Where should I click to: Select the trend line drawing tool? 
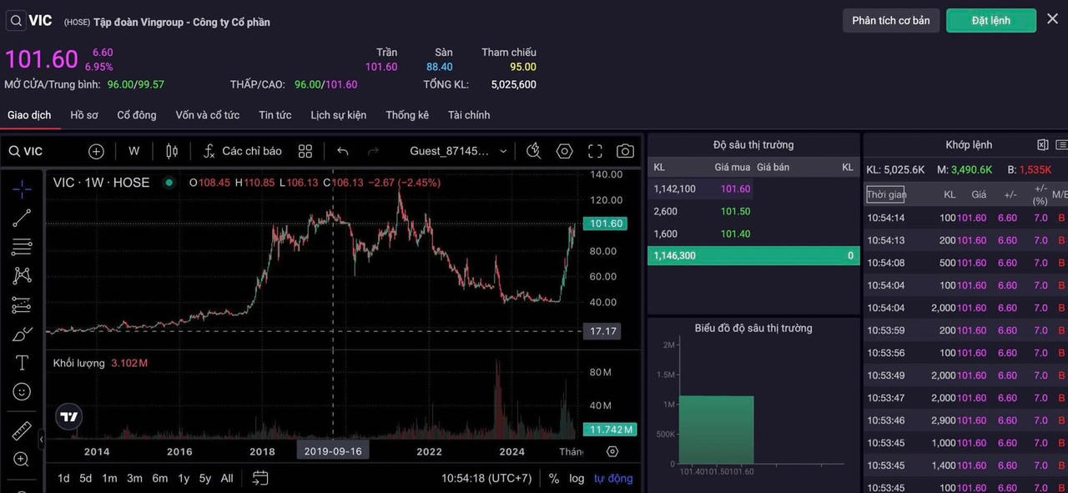point(22,218)
